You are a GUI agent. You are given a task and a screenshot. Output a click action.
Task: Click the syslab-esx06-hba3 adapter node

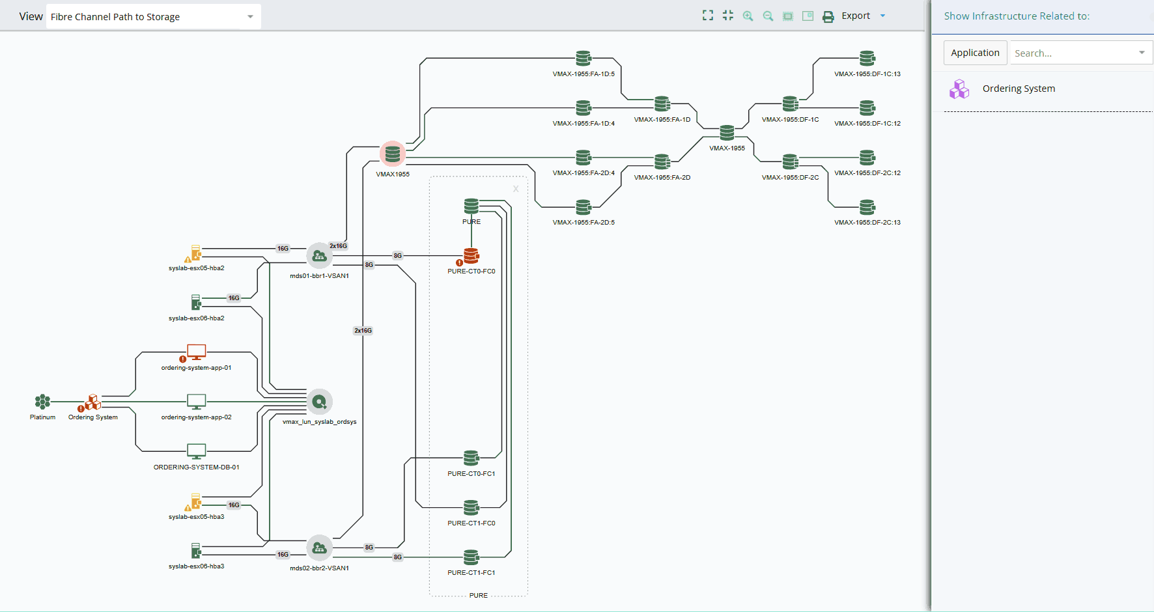click(x=195, y=551)
